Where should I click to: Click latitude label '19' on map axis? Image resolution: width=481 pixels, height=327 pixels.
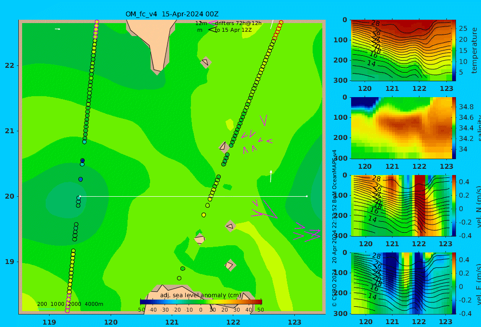point(10,262)
